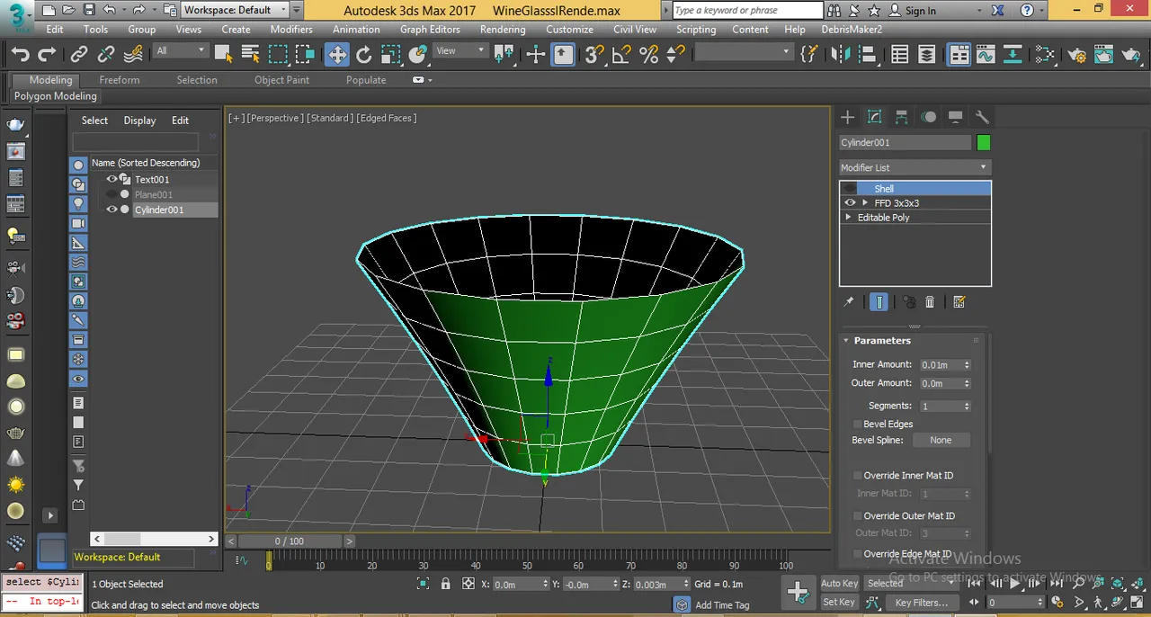Click the Select Object arrow tool
This screenshot has width=1151, height=617.
[224, 55]
